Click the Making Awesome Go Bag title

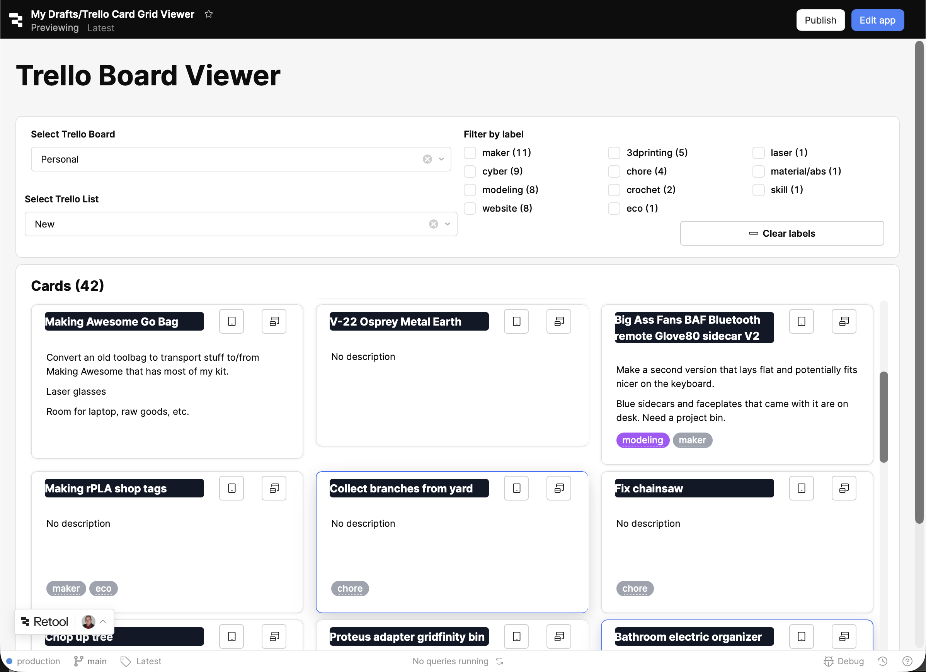click(x=111, y=321)
